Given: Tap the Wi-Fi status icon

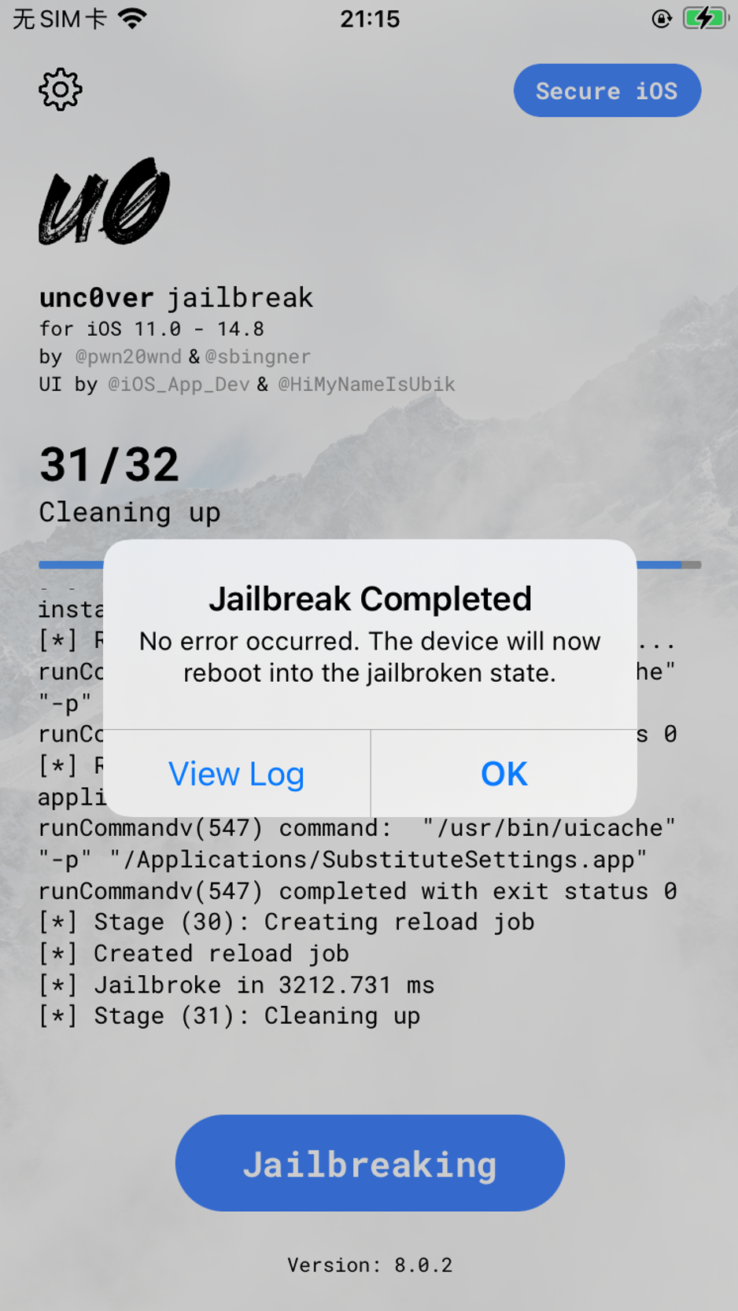Looking at the screenshot, I should [133, 18].
